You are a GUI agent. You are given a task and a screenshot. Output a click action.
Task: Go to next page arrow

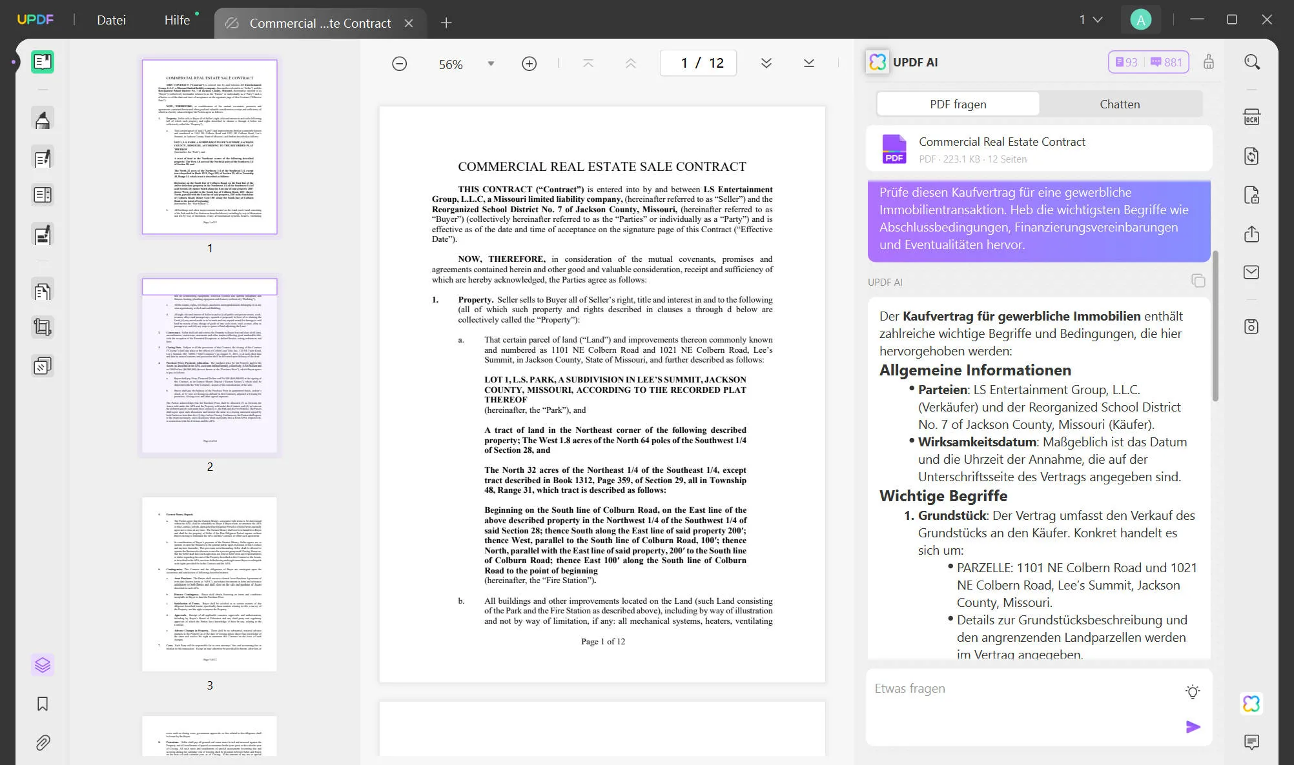[x=766, y=63]
